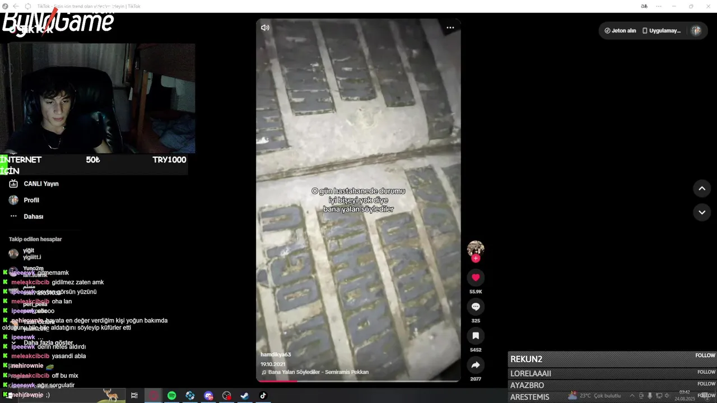Open TikTok app on taskbar

coord(263,396)
